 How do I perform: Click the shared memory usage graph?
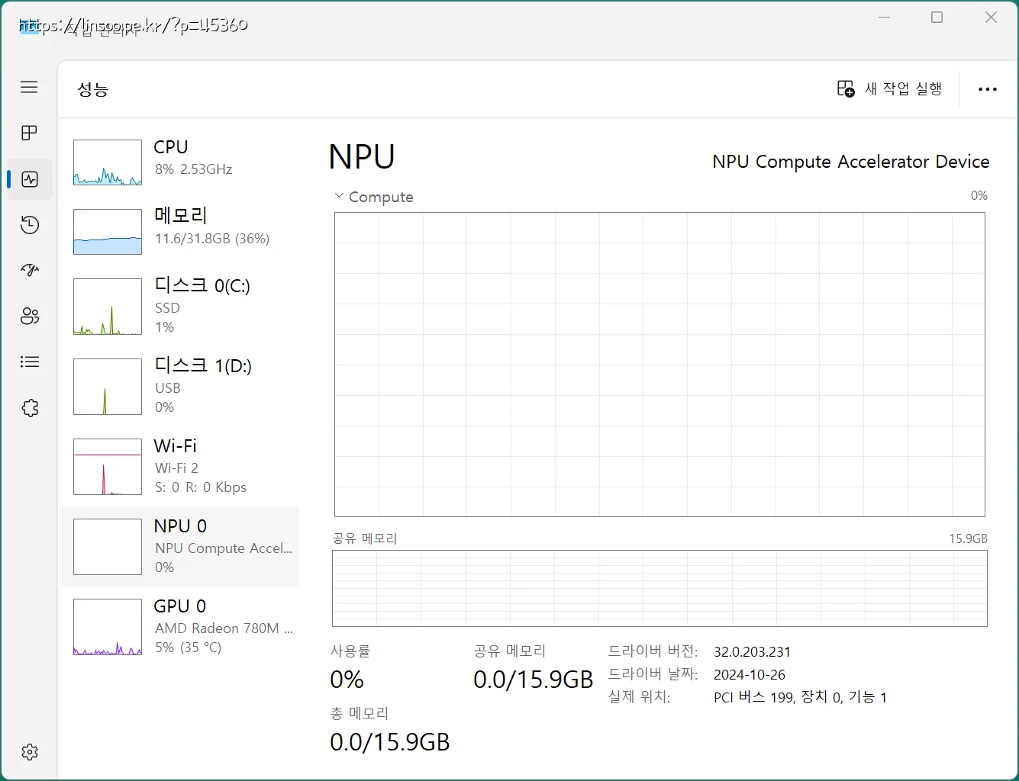(x=659, y=589)
